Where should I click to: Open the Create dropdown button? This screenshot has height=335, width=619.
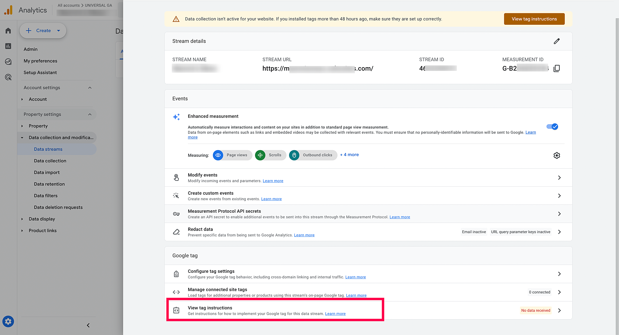(43, 31)
